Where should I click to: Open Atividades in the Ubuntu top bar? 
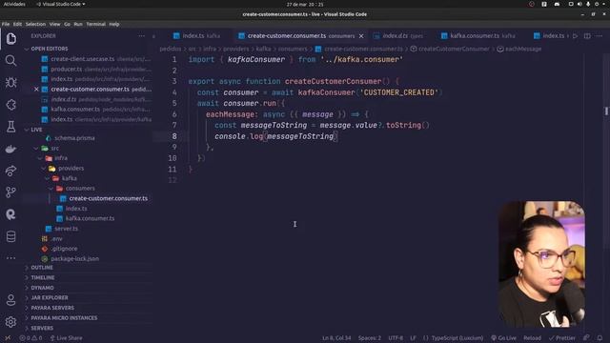coord(14,4)
